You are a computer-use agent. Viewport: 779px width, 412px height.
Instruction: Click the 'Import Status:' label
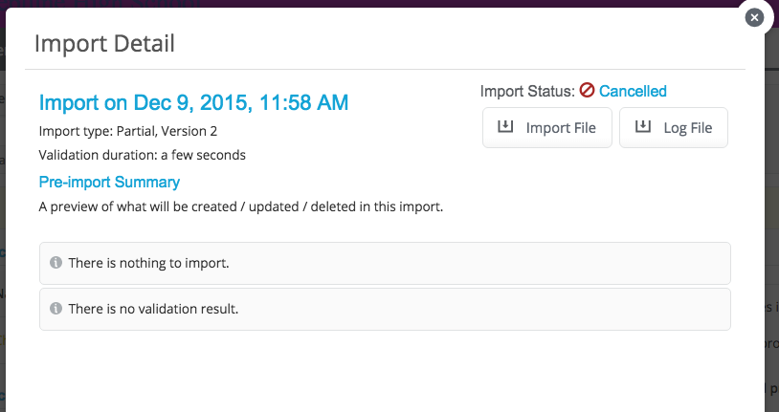click(527, 91)
